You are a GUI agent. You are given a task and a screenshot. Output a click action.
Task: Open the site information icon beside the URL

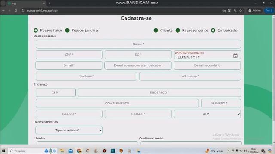pos(23,11)
